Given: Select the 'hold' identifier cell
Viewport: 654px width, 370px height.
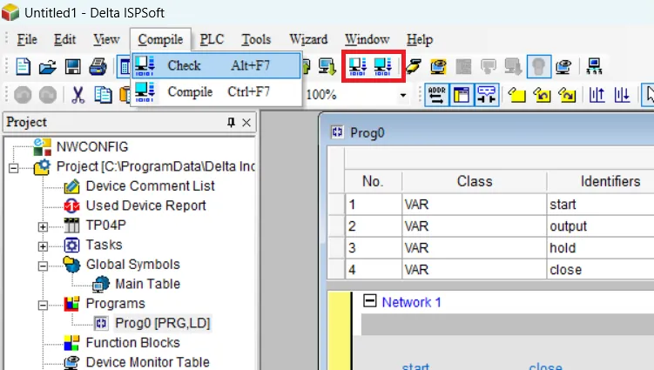Looking at the screenshot, I should pos(601,248).
